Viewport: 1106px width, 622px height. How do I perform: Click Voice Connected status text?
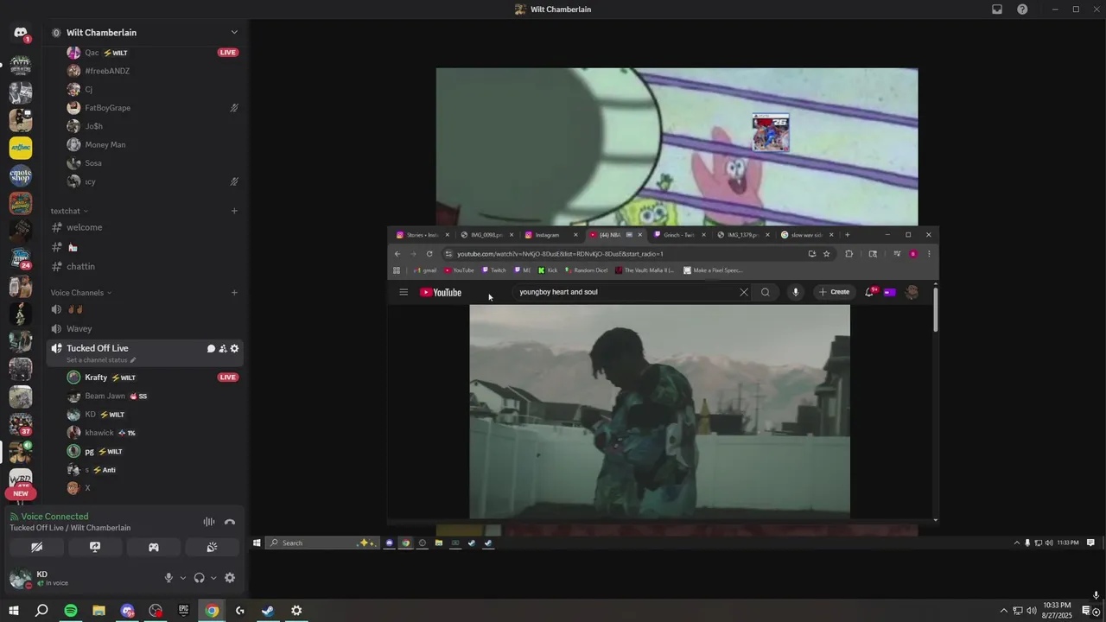click(54, 517)
